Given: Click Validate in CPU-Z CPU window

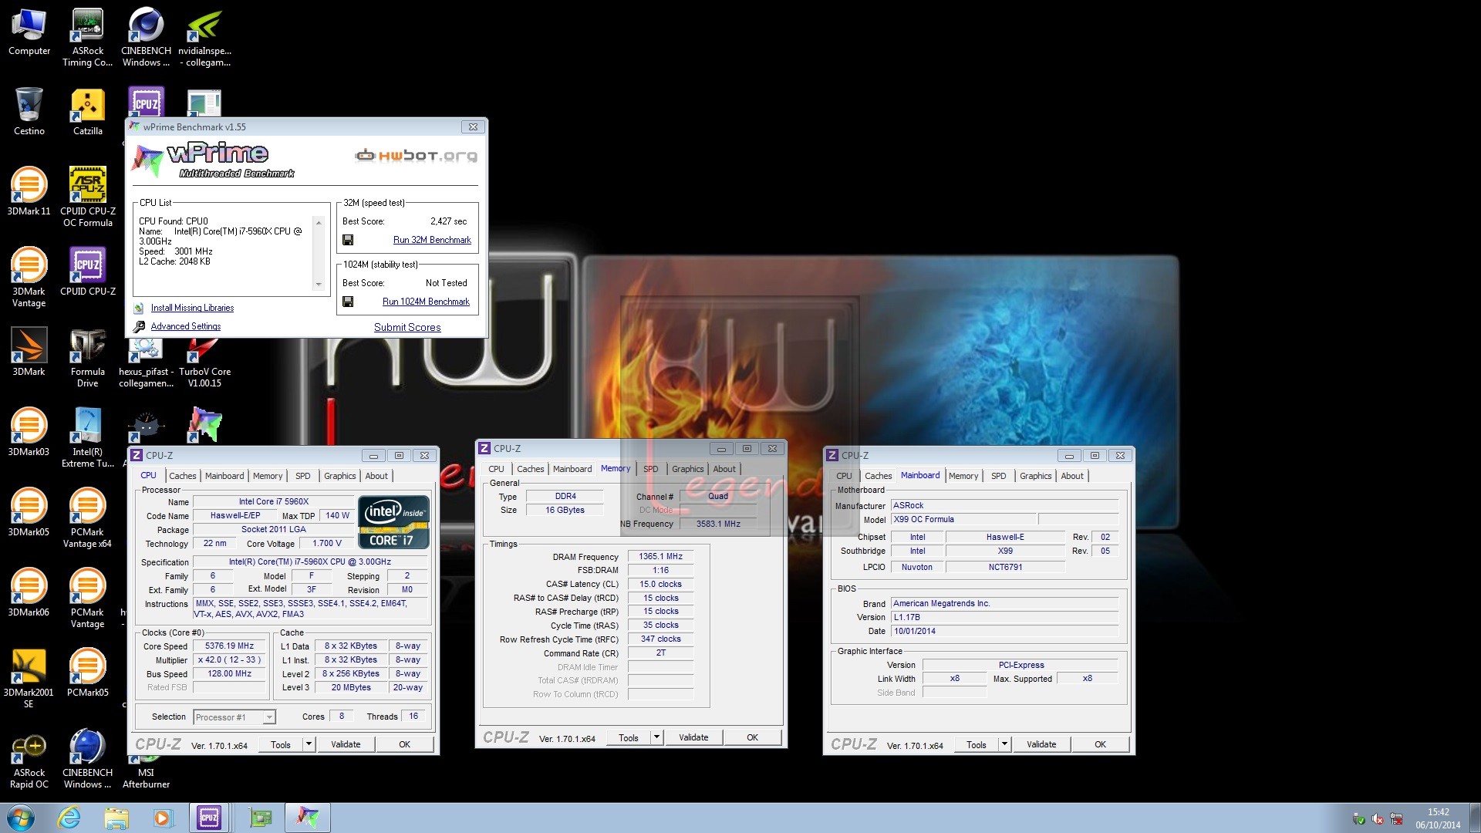Looking at the screenshot, I should coord(346,744).
